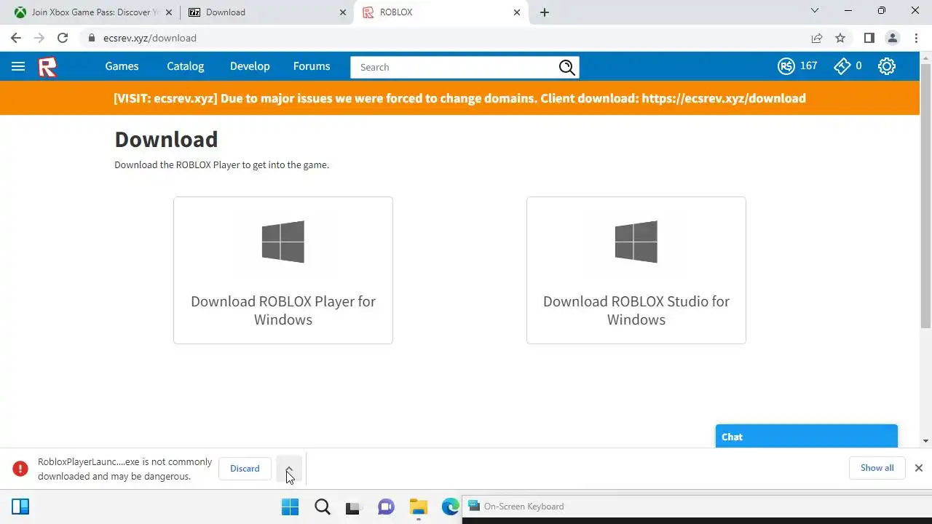Close the downloads bar
932x524 pixels.
[919, 468]
